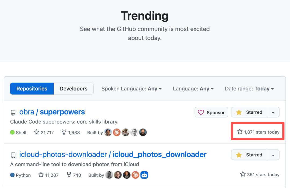This screenshot has width=290, height=188.
Task: Switch to the Developers tab
Action: pos(73,89)
